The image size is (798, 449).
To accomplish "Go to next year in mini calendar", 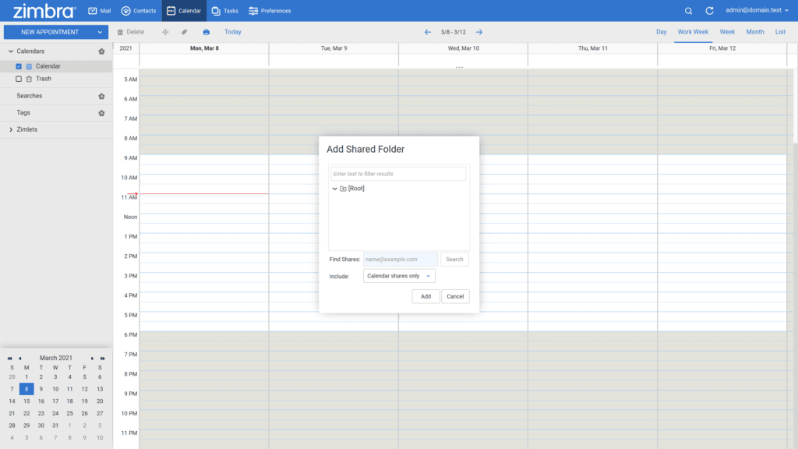I will (x=102, y=359).
